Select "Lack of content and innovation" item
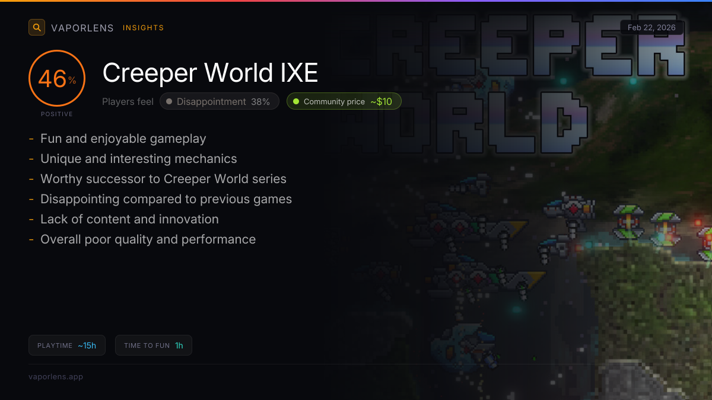 pyautogui.click(x=129, y=219)
